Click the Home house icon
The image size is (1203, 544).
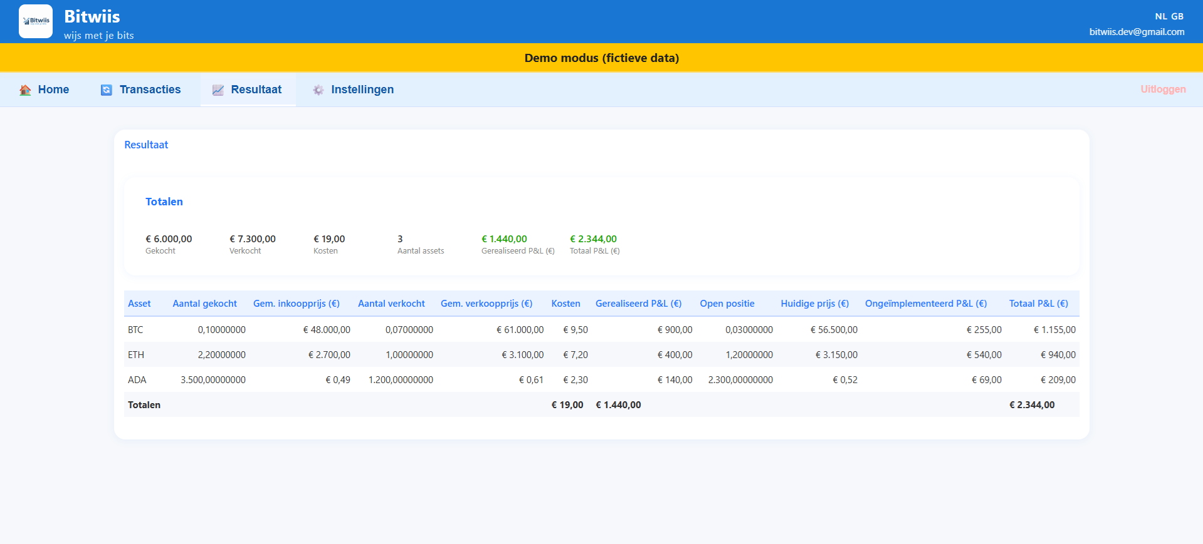point(25,90)
